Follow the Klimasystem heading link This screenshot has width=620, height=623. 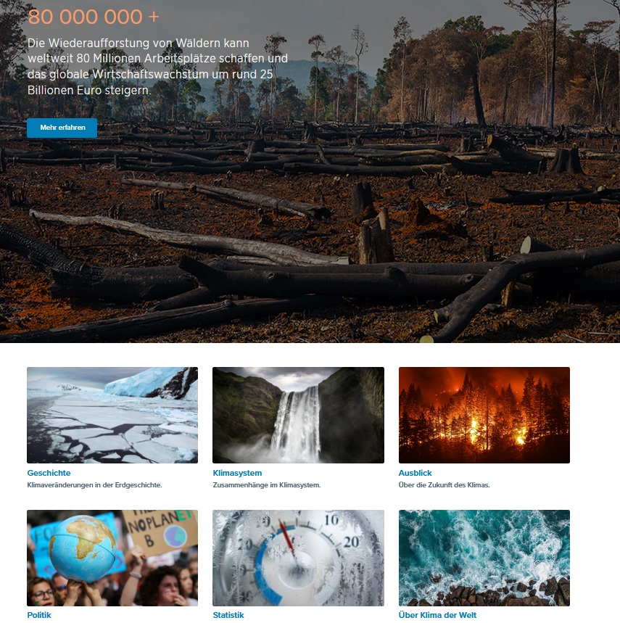(237, 473)
